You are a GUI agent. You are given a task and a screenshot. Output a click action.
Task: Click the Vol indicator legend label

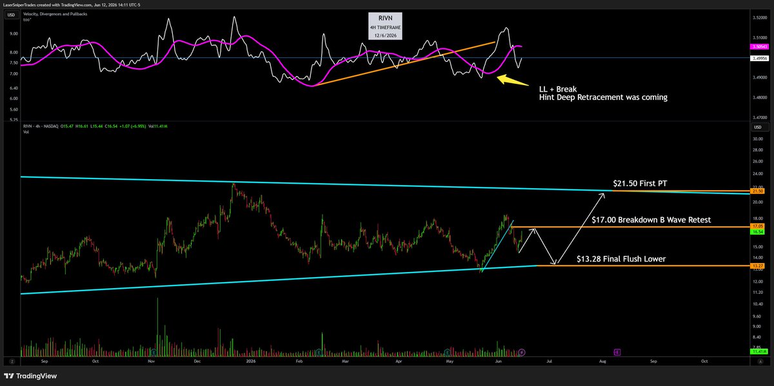click(26, 131)
